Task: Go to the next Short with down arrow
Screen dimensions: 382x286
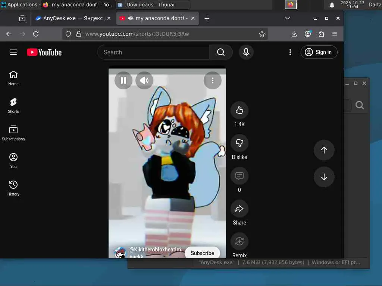Action: click(x=324, y=177)
